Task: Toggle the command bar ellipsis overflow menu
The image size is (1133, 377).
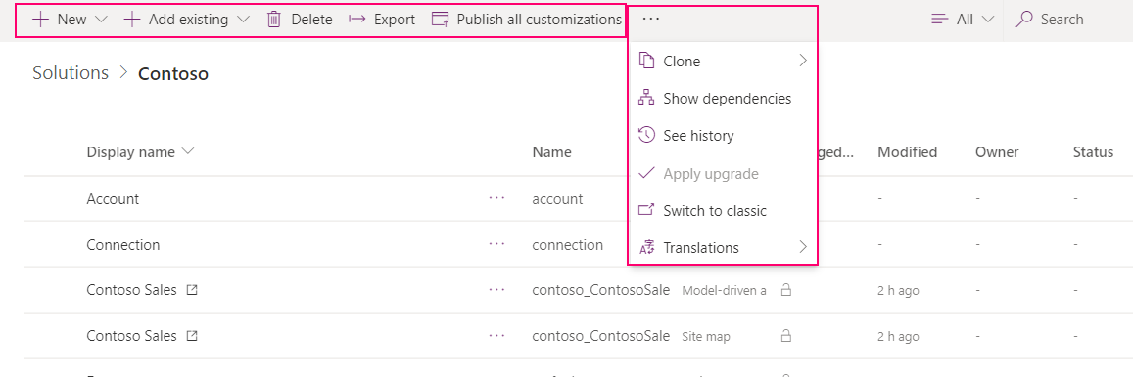Action: click(x=651, y=20)
